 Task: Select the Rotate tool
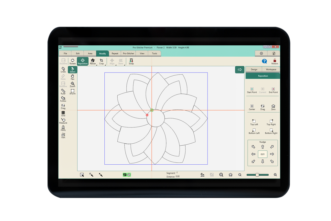[72, 61]
